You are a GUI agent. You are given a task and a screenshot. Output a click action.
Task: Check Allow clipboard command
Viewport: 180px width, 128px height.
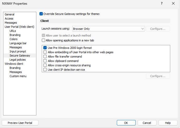click(x=45, y=61)
